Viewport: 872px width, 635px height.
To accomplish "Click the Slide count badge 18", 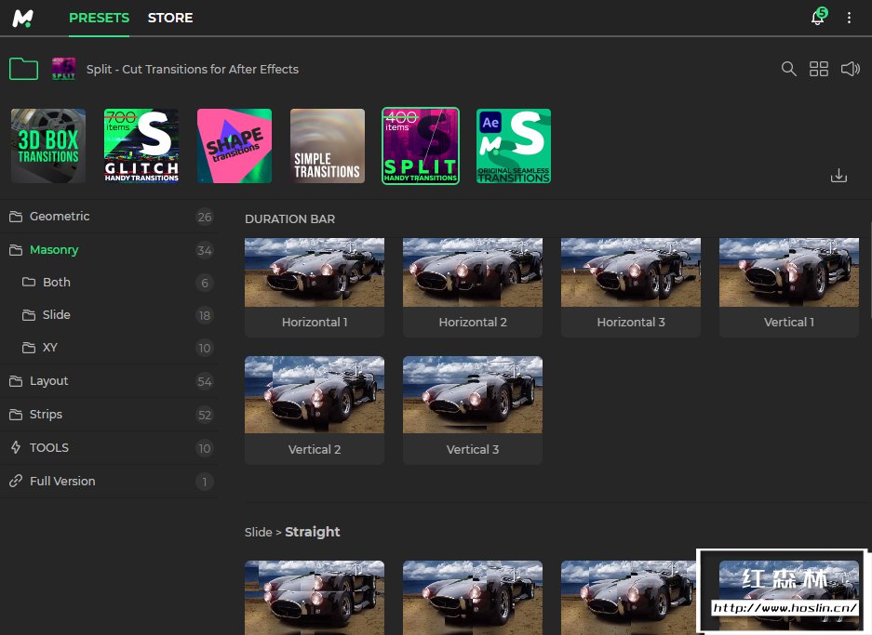I will pos(205,315).
